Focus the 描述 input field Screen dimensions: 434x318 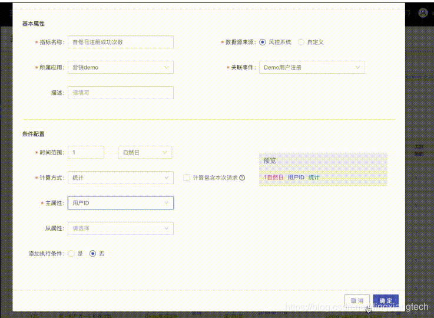coord(121,93)
